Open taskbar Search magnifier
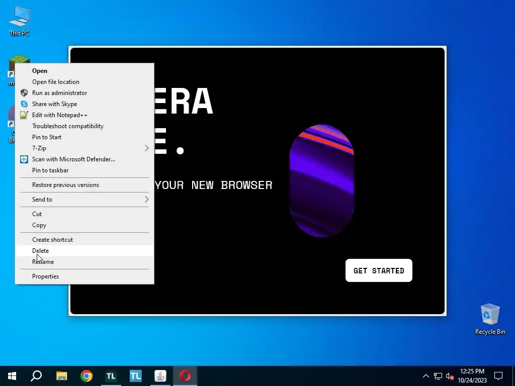Screen dimensions: 515x386 (x=36, y=376)
